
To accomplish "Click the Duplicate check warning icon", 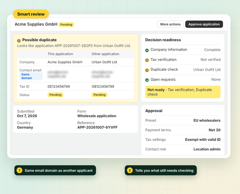I will coord(147,70).
